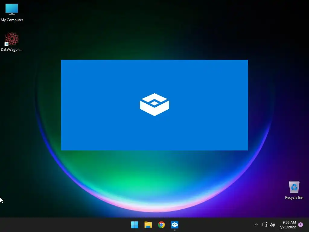Open the notification badge showing 3
The width and height of the screenshot is (309, 232).
[x=301, y=225]
